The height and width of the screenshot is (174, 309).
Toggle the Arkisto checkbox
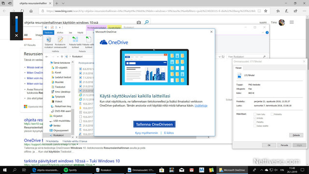pos(255,118)
